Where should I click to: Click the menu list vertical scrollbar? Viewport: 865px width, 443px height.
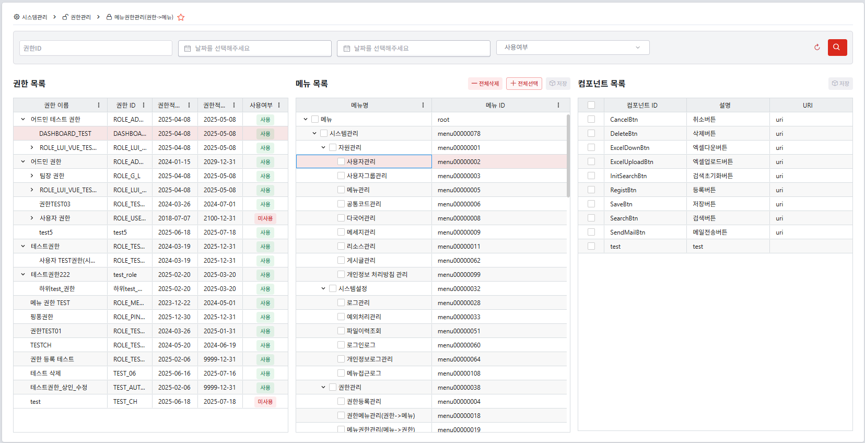568,156
